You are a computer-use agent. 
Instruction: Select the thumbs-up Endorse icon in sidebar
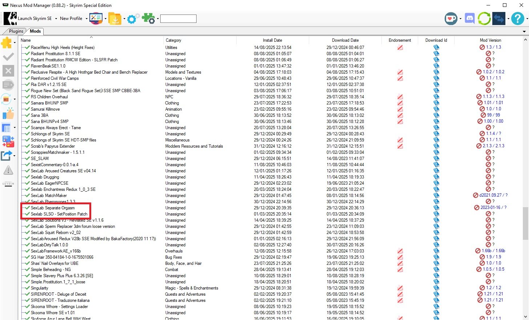(8, 114)
